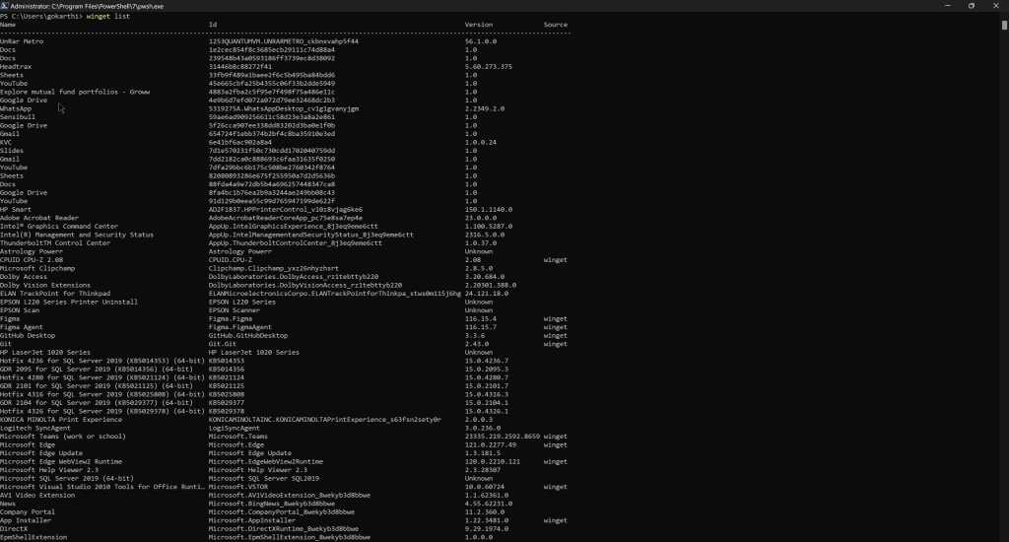The image size is (1009, 542).
Task: Click 'KONICA MINOLTA Print Experience' name entry
Action: (x=61, y=419)
